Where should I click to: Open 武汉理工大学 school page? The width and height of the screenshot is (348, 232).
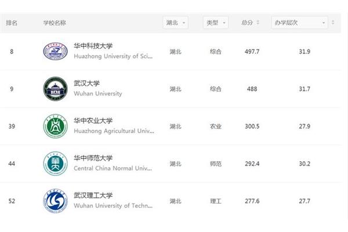click(93, 195)
